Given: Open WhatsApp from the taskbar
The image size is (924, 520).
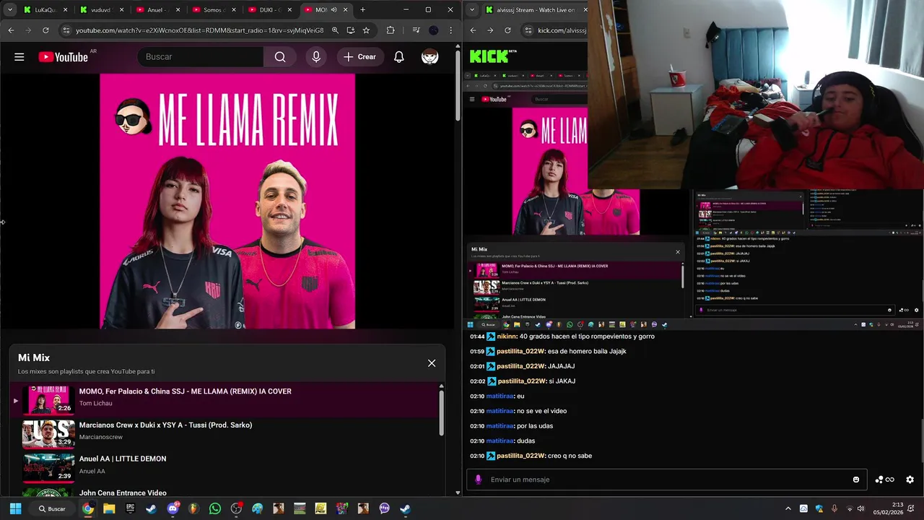Looking at the screenshot, I should 215,508.
